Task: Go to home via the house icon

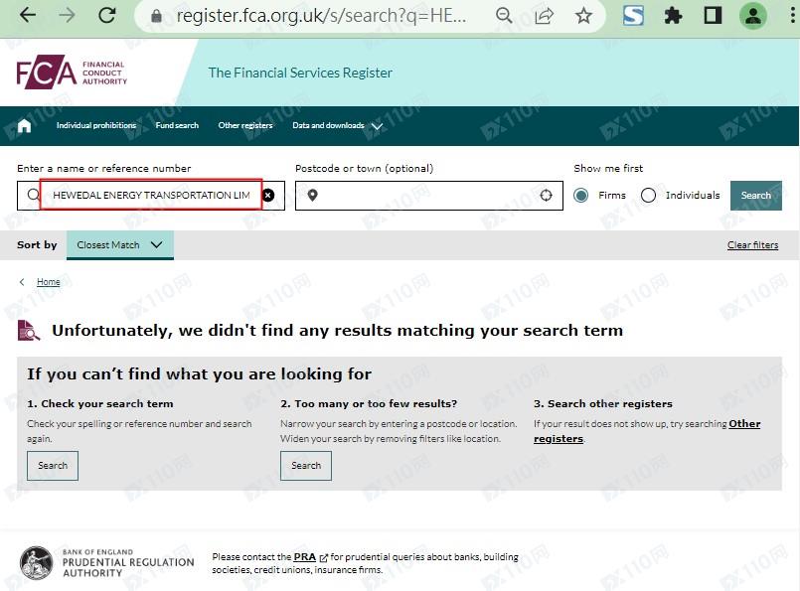Action: pyautogui.click(x=24, y=125)
